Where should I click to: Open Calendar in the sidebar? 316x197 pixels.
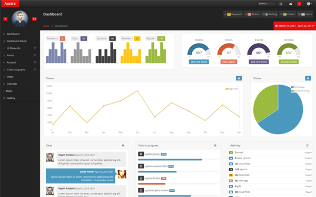pos(20,84)
